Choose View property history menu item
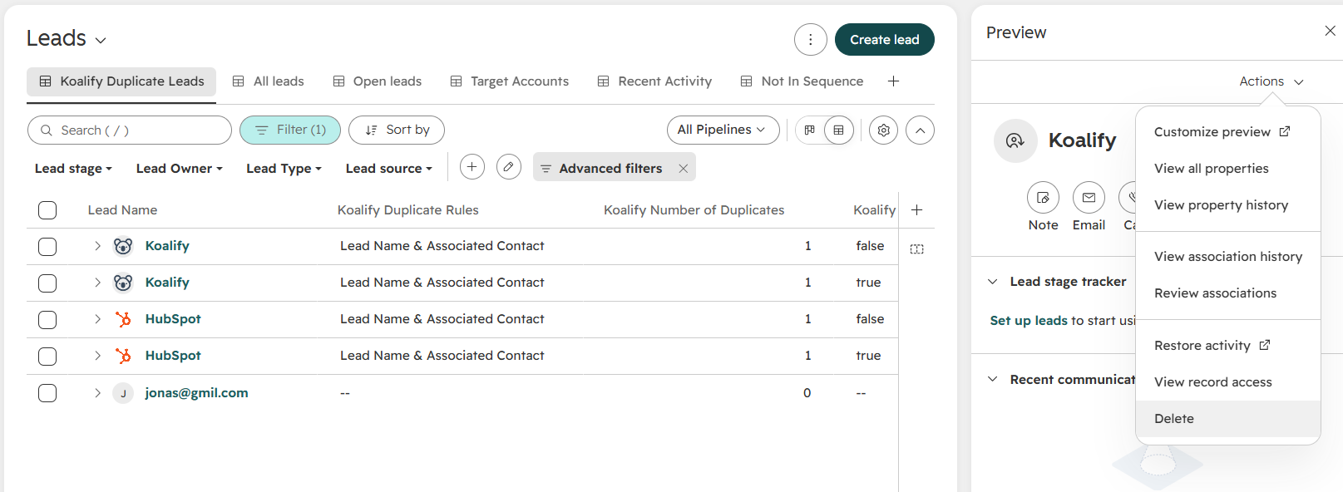Image resolution: width=1343 pixels, height=492 pixels. (x=1228, y=204)
